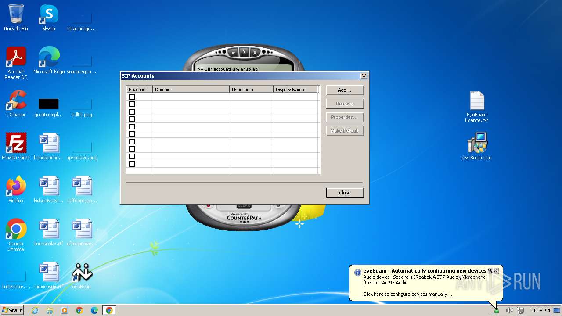562x316 pixels.
Task: Tick the seventh row Enabled checkbox
Action: click(132, 142)
